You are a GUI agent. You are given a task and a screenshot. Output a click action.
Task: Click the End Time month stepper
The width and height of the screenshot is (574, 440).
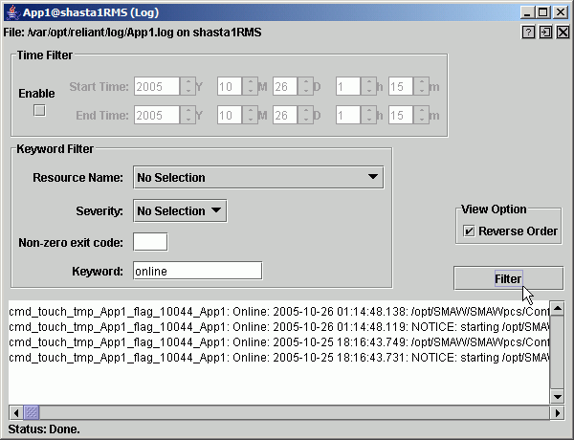pyautogui.click(x=250, y=115)
